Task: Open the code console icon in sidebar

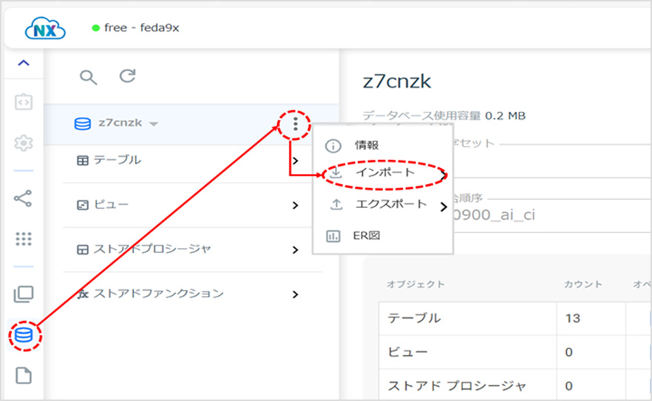Action: coord(24,101)
